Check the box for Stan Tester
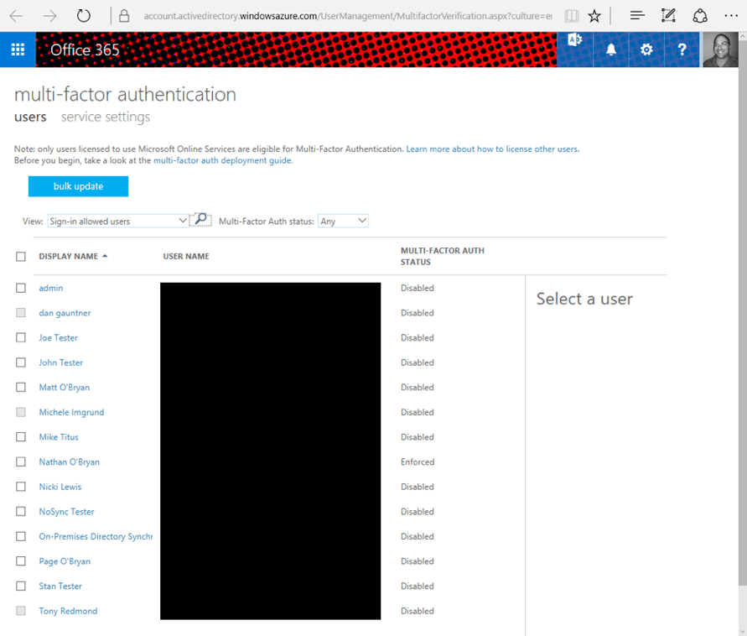The height and width of the screenshot is (636, 747). point(20,586)
